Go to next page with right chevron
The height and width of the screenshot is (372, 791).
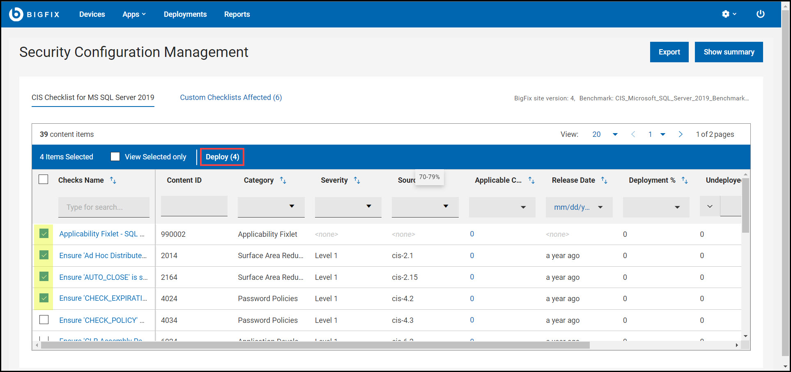[681, 134]
